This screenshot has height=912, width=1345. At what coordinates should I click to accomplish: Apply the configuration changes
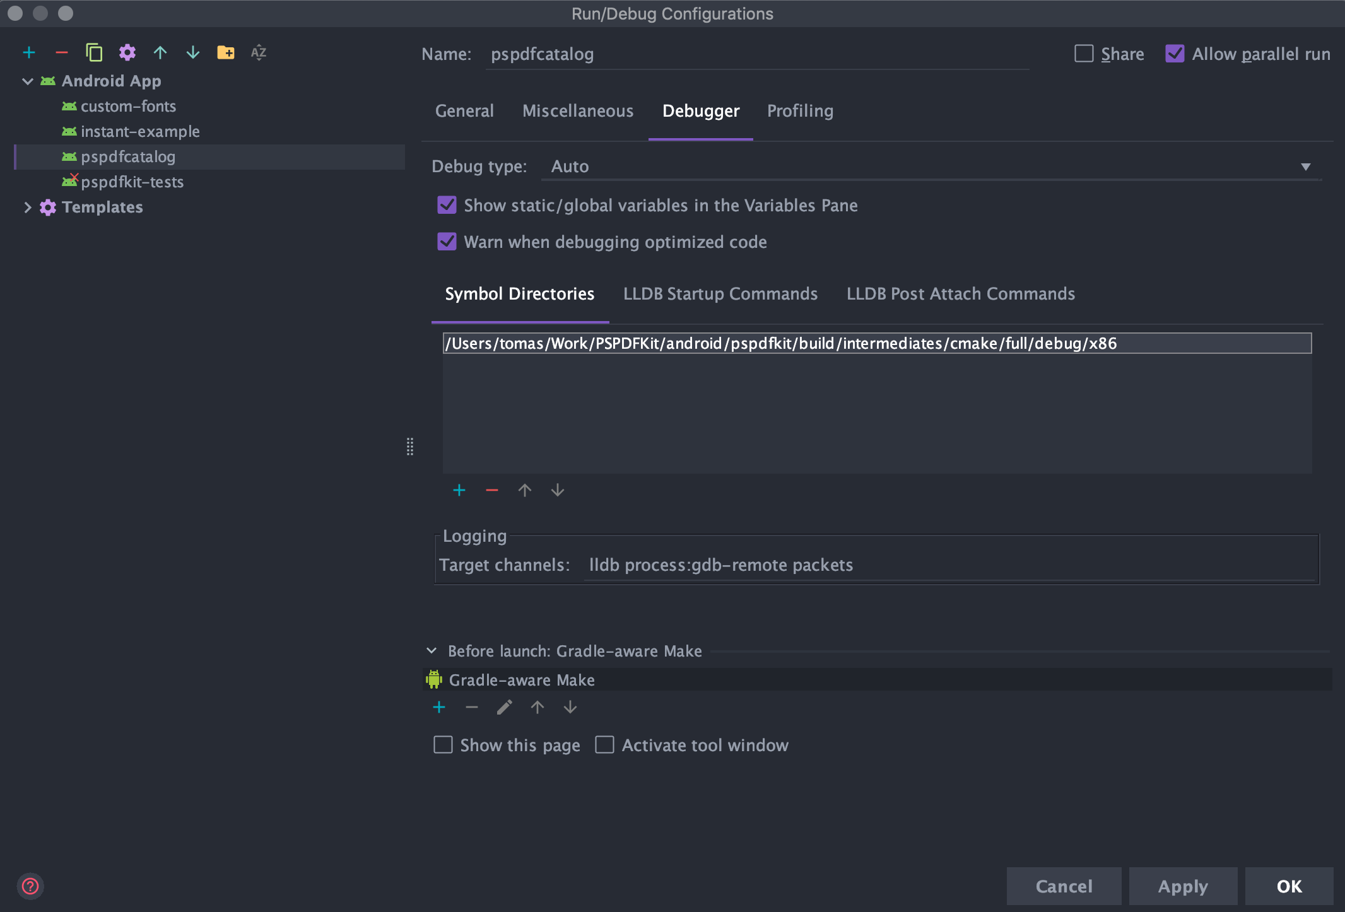[1182, 886]
